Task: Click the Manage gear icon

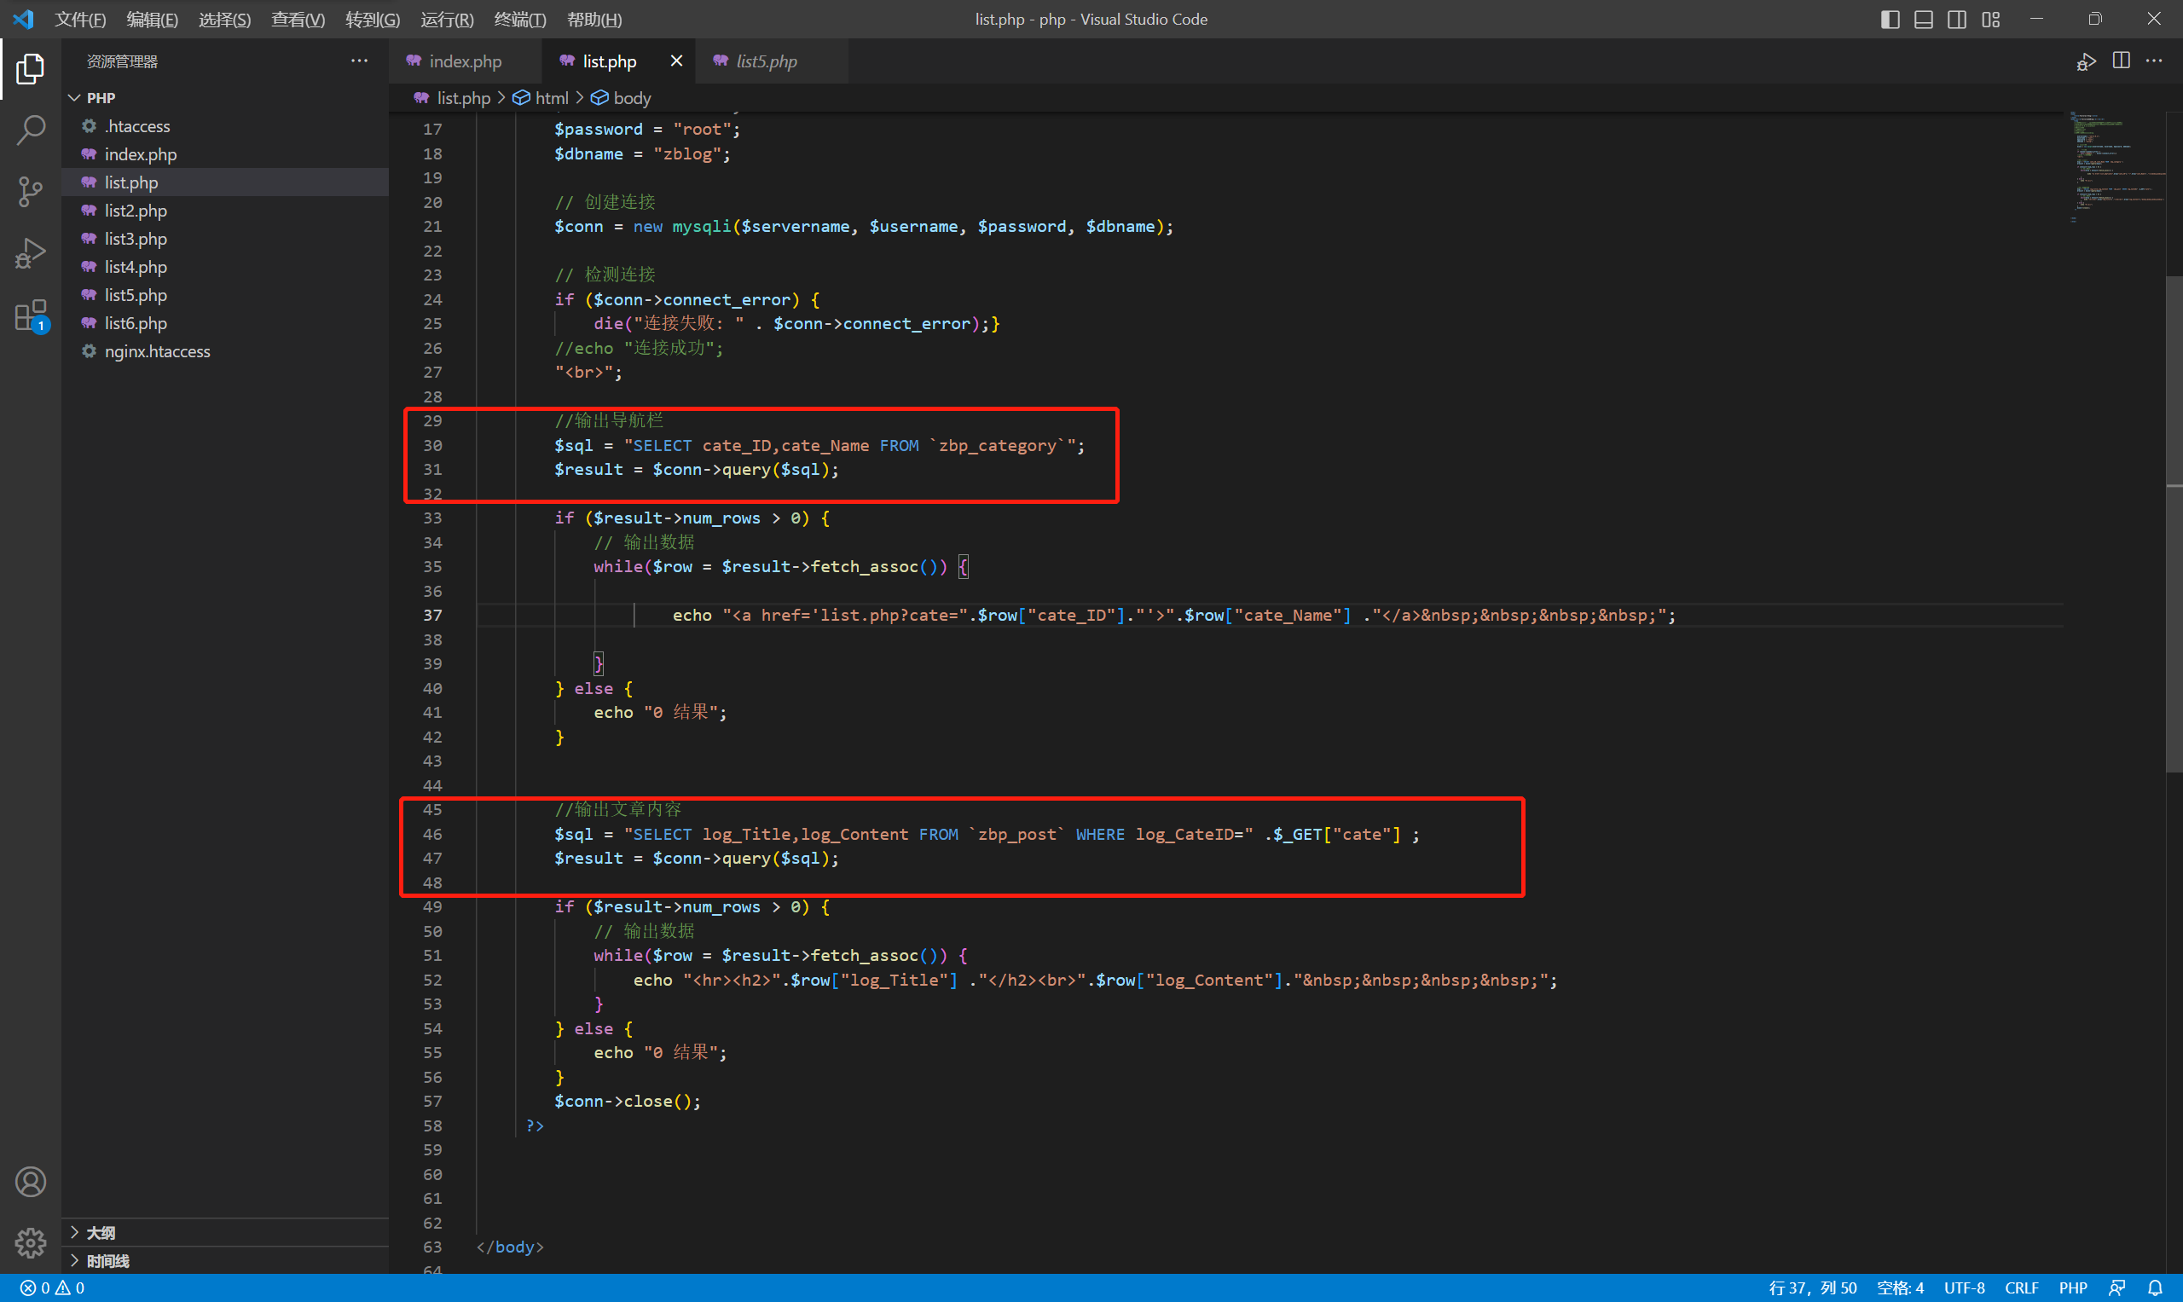Action: [x=31, y=1242]
